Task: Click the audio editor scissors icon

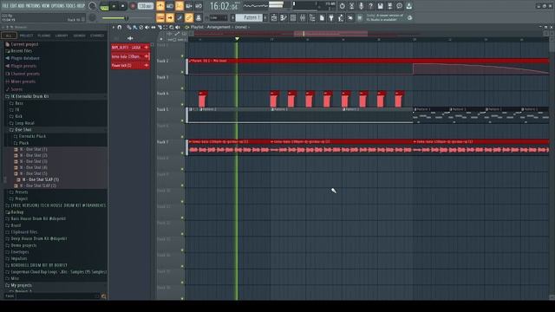Action: click(x=351, y=6)
